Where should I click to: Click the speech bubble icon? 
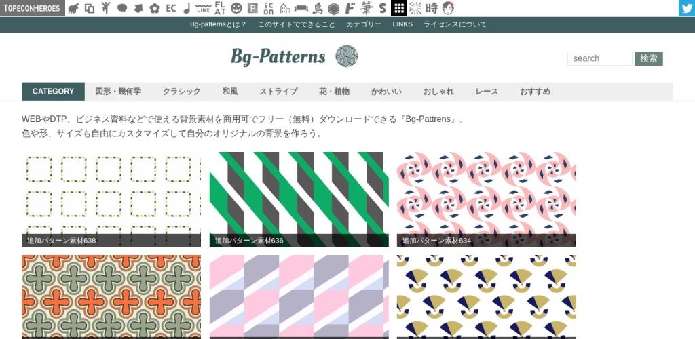[x=122, y=8]
